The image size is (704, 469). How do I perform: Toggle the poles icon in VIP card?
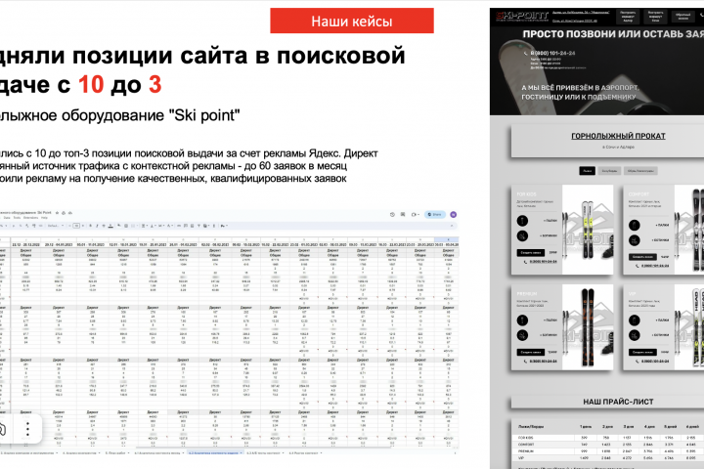(634, 320)
